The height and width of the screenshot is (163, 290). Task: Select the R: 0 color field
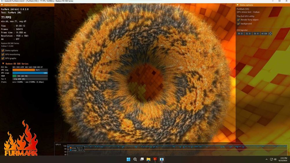(x=240, y=34)
